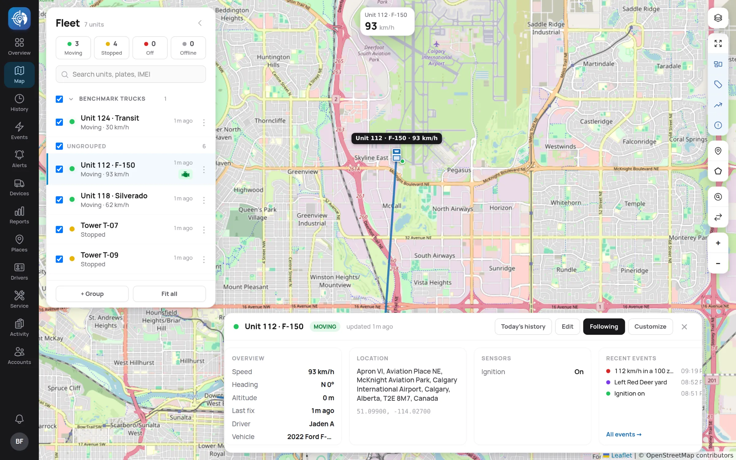The height and width of the screenshot is (460, 736).
Task: Click the app logo in sidebar
Action: pyautogui.click(x=19, y=18)
